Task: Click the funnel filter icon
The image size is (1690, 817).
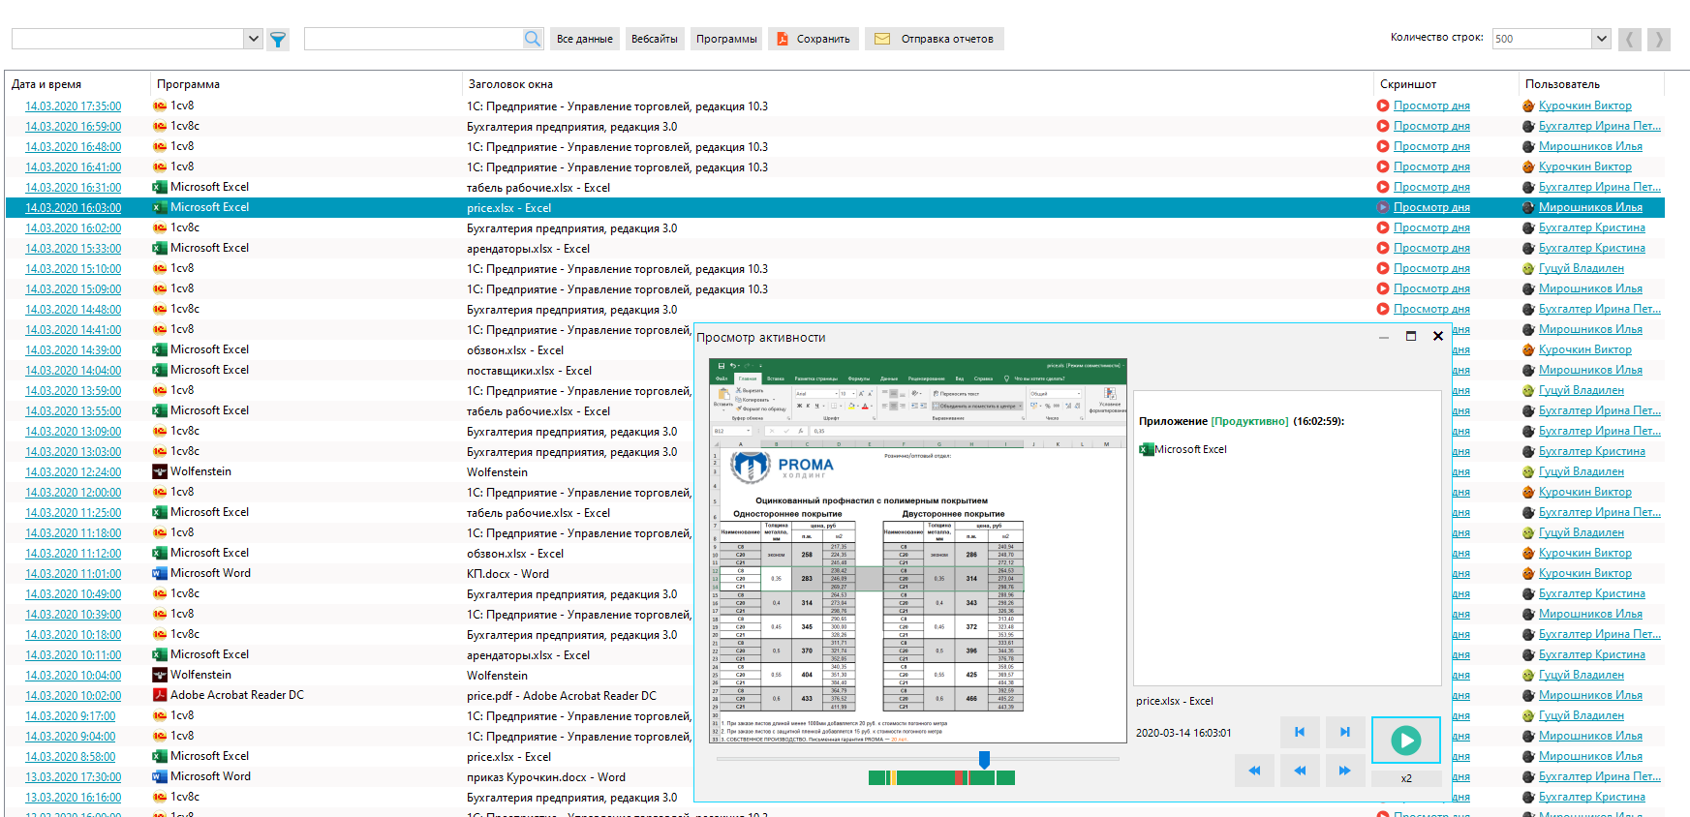Action: pos(278,39)
